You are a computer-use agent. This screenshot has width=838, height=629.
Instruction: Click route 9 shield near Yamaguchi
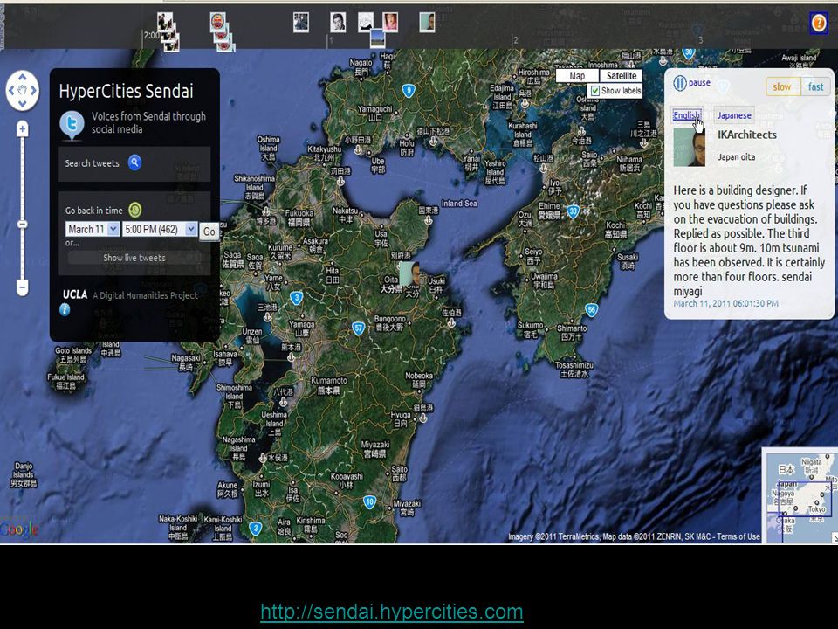[x=409, y=90]
